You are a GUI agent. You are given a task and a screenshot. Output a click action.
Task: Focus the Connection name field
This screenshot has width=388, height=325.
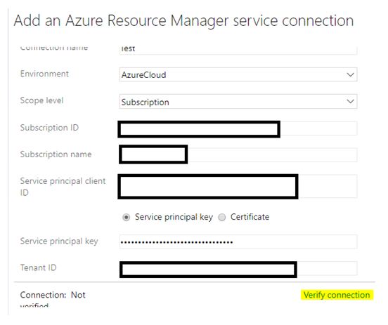(238, 50)
